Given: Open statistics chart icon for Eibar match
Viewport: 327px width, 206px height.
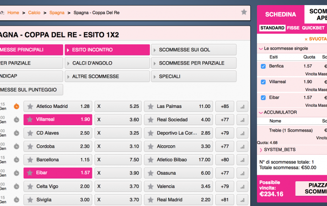Looking at the screenshot, I should tap(242, 173).
